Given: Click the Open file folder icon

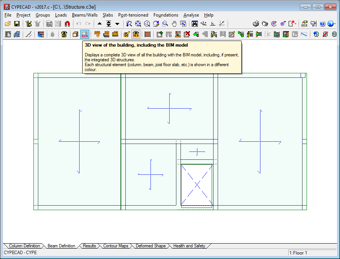Looking at the screenshot, I should click(8, 24).
